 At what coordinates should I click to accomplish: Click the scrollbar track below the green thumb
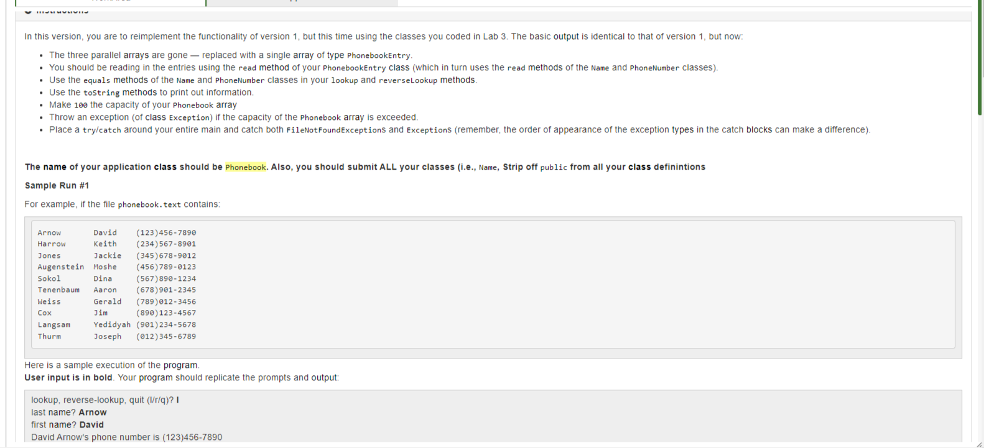tap(980, 280)
